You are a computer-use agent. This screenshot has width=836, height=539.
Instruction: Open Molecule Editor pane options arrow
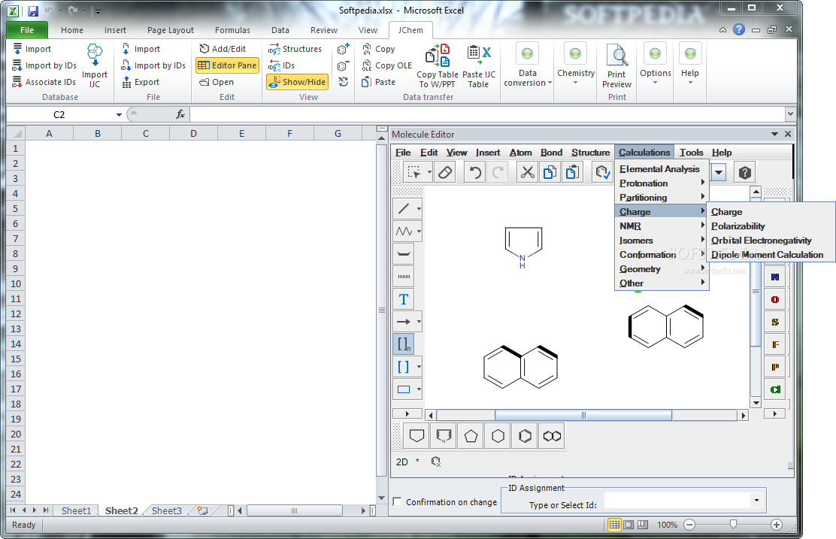click(774, 135)
